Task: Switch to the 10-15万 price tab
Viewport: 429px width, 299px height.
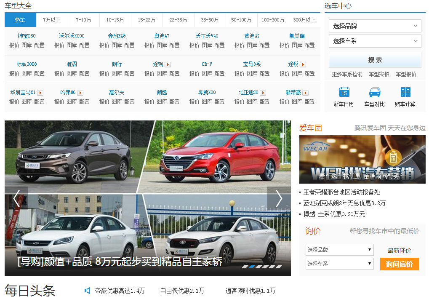Action: [x=115, y=20]
